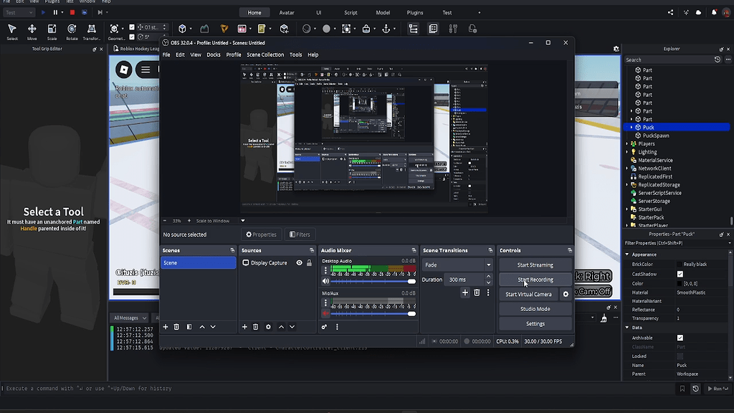Toggle the move snapping checkbox in toolbar
Image resolution: width=734 pixels, height=413 pixels.
pyautogui.click(x=132, y=27)
